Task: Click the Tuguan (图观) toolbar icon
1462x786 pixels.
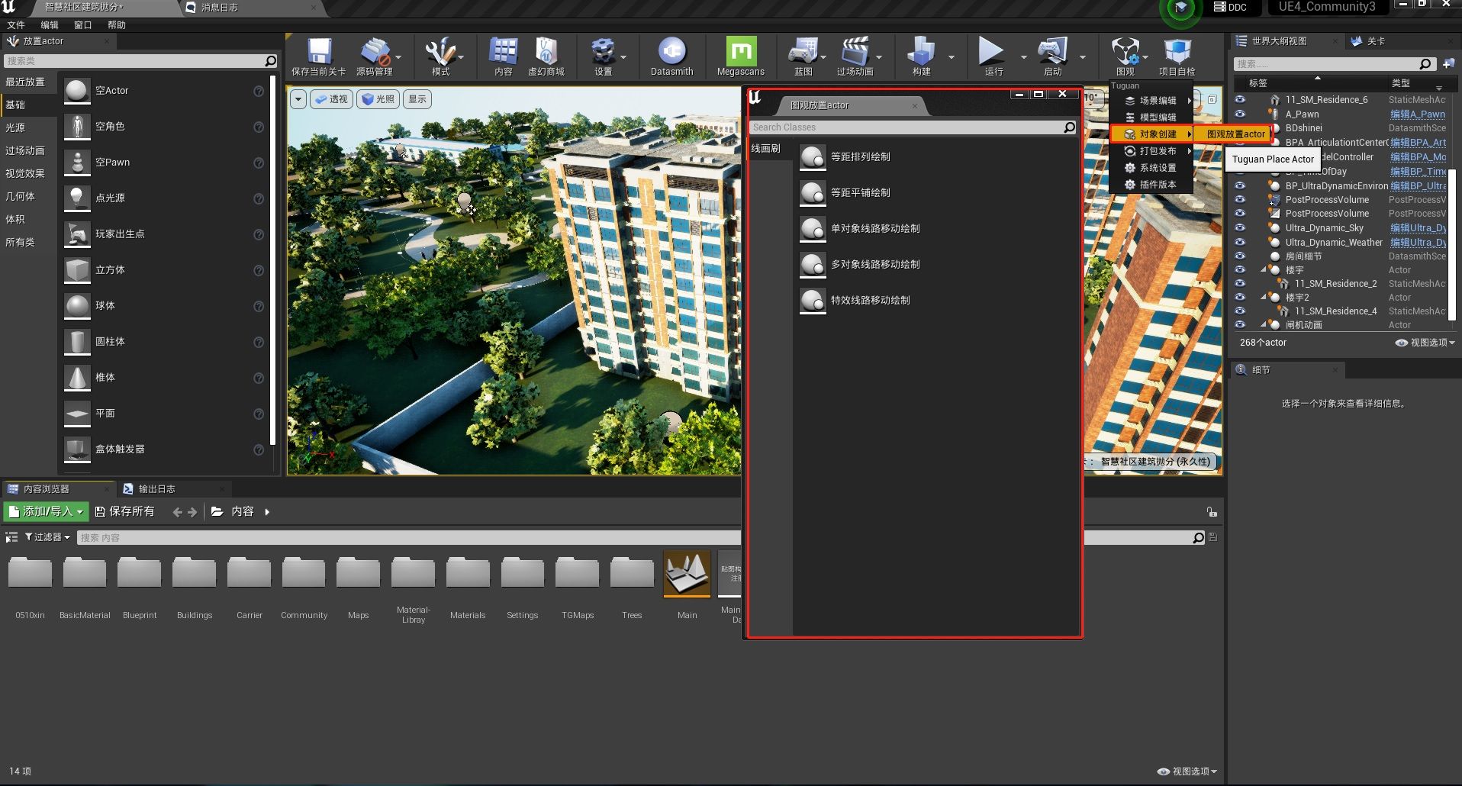Action: tap(1125, 52)
